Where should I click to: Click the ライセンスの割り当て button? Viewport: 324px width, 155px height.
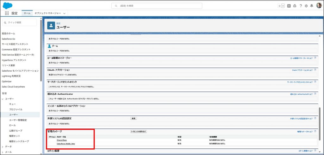(x=139, y=131)
